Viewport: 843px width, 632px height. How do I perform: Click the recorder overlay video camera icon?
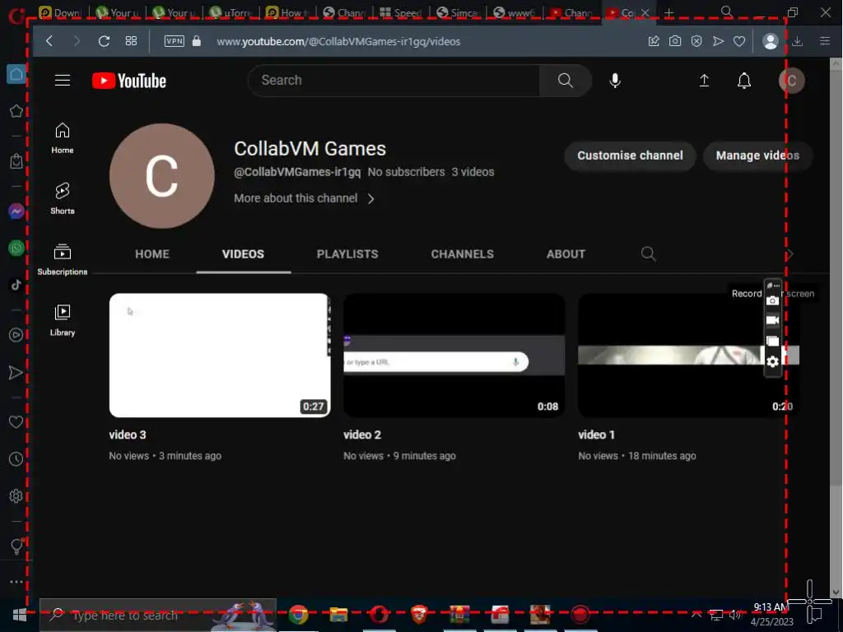772,320
